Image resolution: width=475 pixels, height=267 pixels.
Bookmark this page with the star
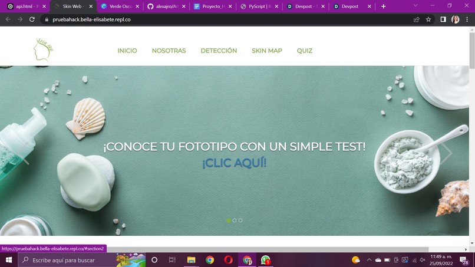(x=428, y=19)
